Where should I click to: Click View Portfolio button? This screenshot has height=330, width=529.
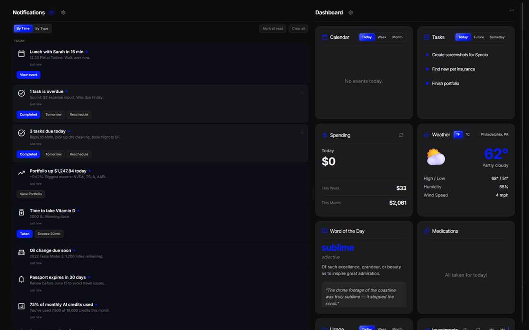pyautogui.click(x=31, y=194)
